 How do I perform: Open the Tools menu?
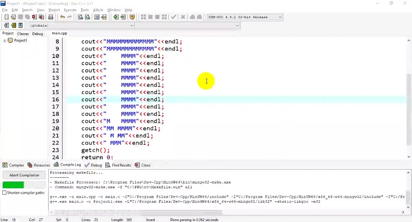85,10
